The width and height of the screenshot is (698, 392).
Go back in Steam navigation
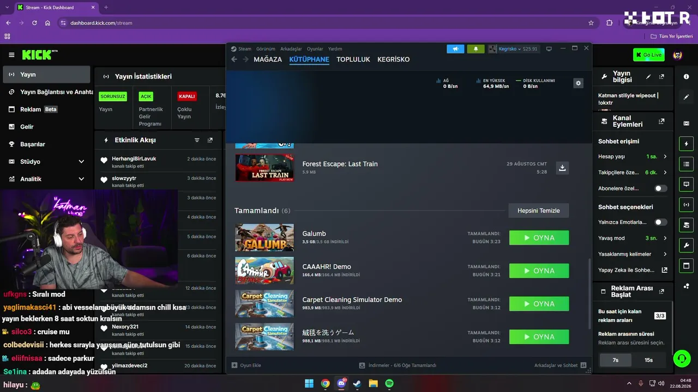point(234,59)
